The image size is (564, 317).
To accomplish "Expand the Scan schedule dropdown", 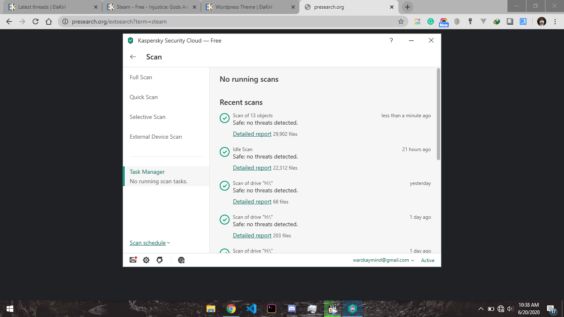I will coord(150,243).
